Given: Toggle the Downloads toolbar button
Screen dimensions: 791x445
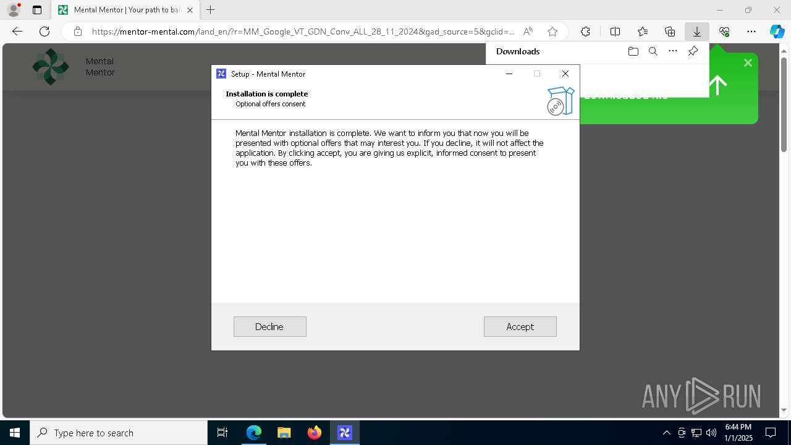Looking at the screenshot, I should [x=696, y=32].
